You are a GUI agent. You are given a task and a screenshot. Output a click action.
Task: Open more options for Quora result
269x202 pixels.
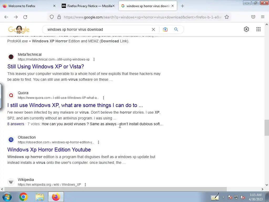click(104, 98)
